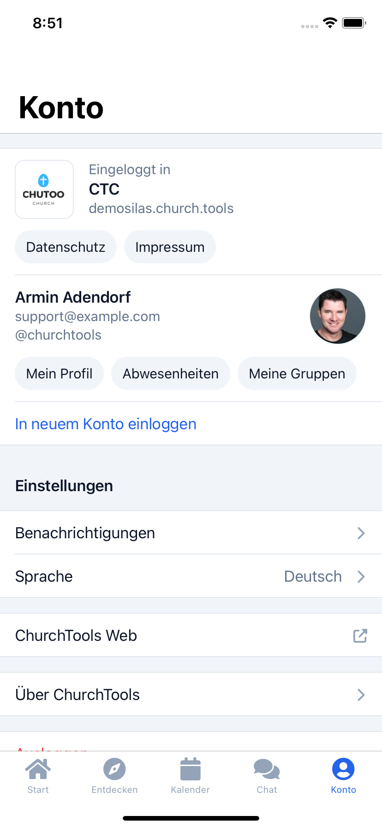Tap the external link icon for ChurchTools Web

click(360, 636)
